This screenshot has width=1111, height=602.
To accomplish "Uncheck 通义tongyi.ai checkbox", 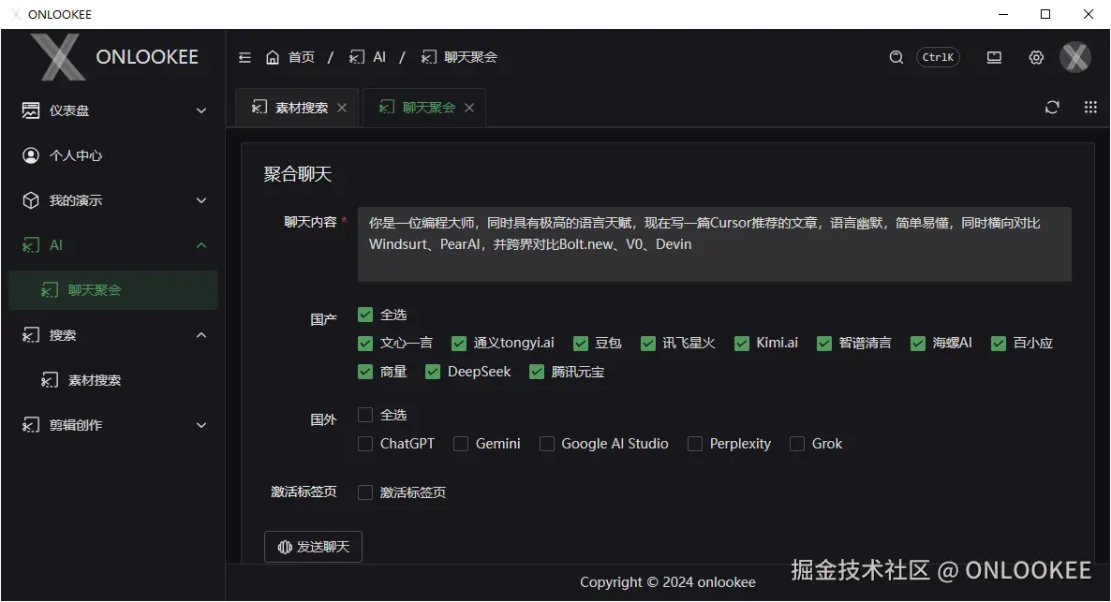I will 459,344.
